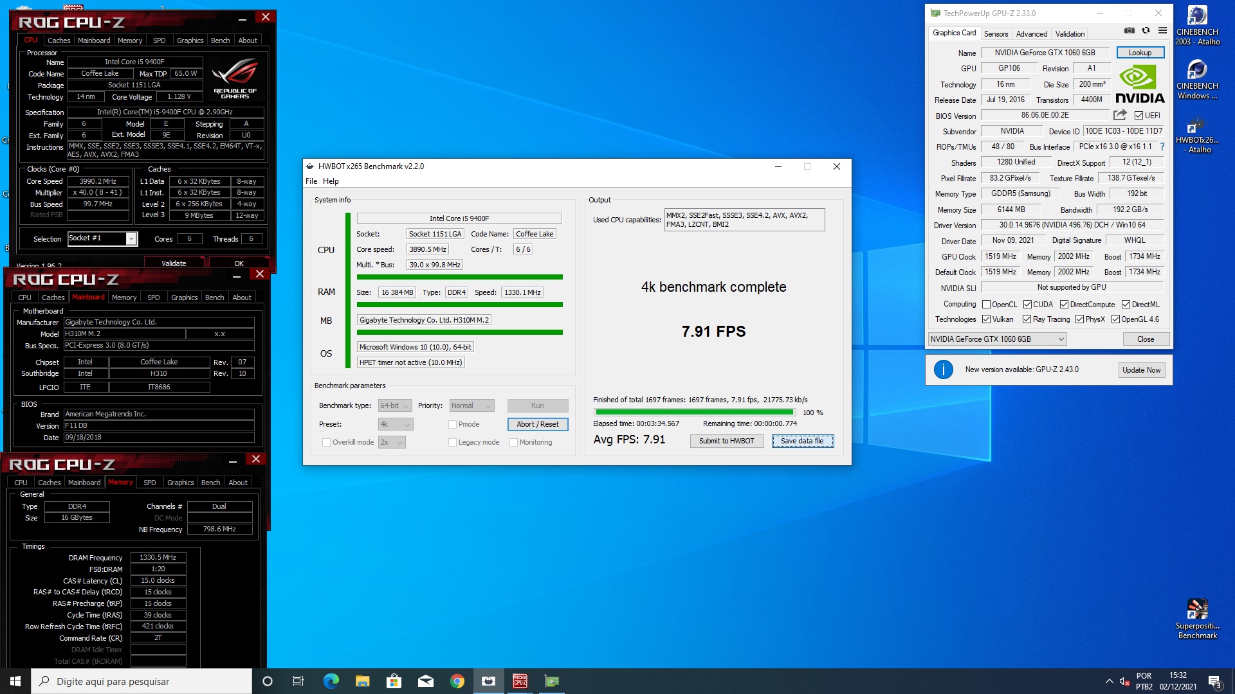Click the Windows Start button
The image size is (1235, 694).
pyautogui.click(x=15, y=681)
